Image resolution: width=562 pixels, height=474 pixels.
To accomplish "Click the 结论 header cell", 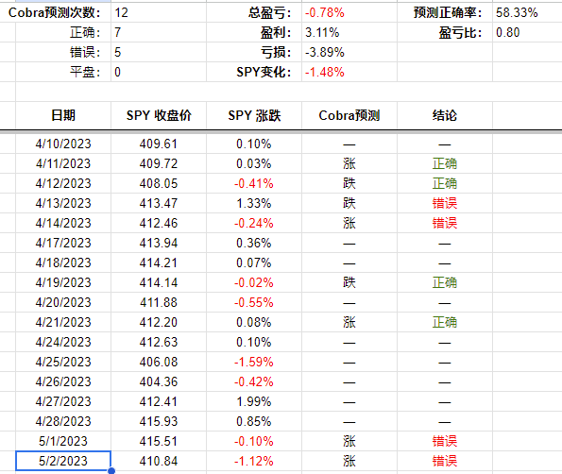I will (x=445, y=115).
